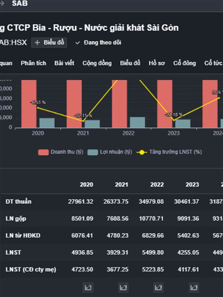Click LN gộp value 7608.56
Image resolution: width=223 pixels, height=297 pixels.
click(117, 219)
